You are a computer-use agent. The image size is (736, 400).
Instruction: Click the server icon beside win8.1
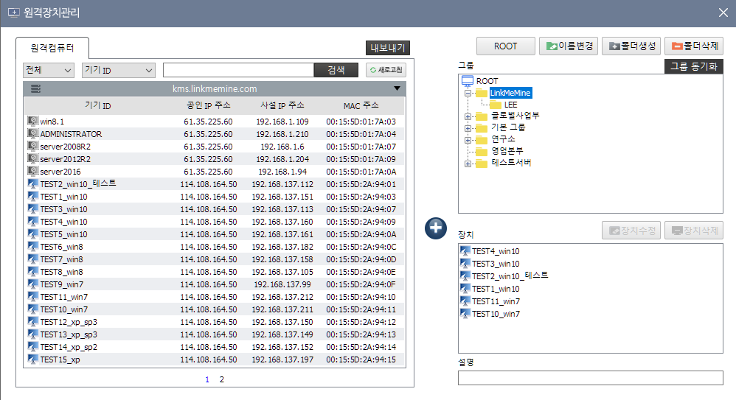click(x=32, y=122)
